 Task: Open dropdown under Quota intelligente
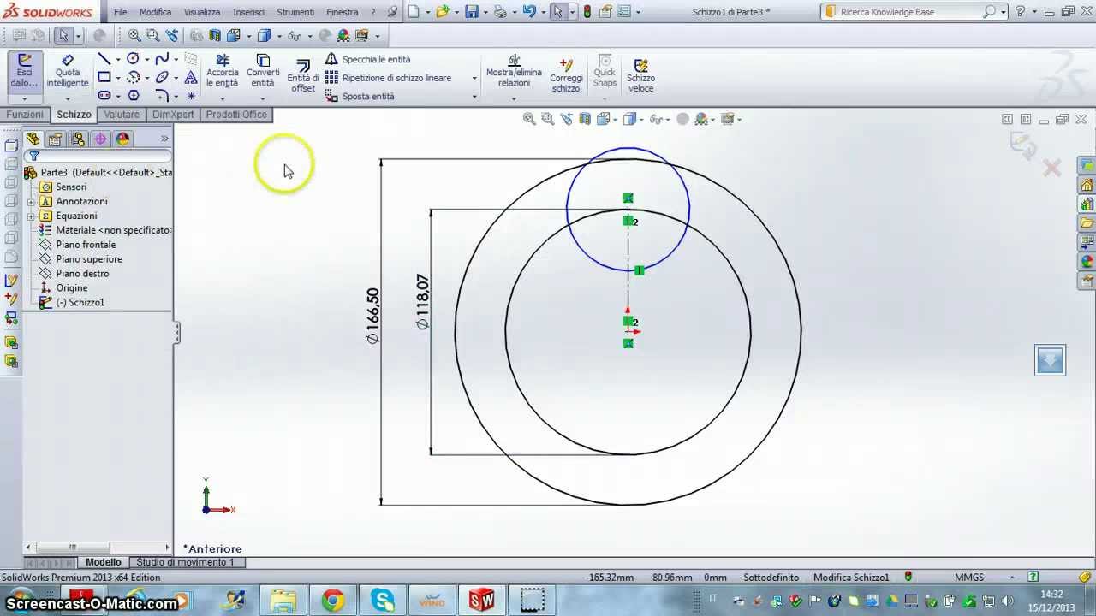[67, 98]
